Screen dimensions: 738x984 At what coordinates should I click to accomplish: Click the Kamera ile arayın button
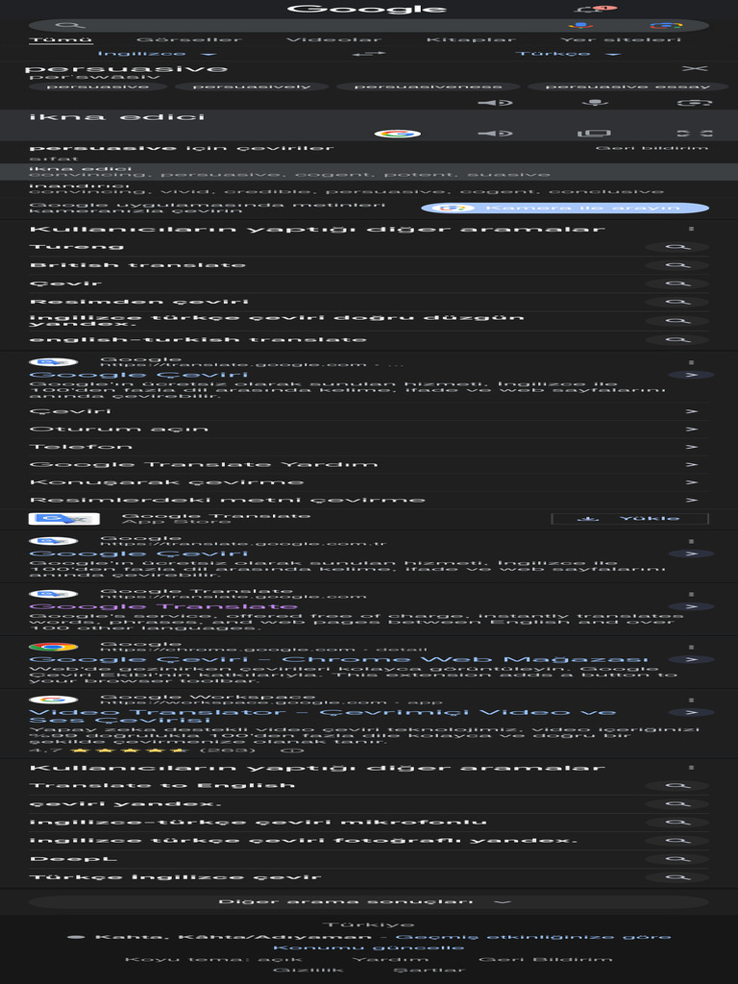(x=565, y=208)
